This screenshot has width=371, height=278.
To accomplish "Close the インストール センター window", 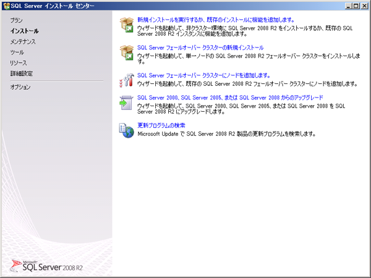I will [364, 6].
